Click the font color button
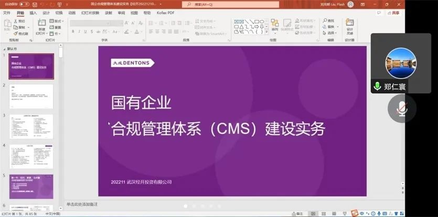The image size is (438, 217). click(x=136, y=32)
